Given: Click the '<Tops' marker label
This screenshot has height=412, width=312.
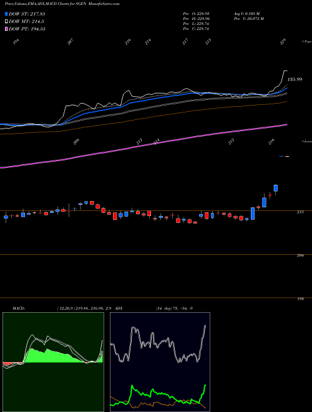Looking at the screenshot, I should click(306, 42).
